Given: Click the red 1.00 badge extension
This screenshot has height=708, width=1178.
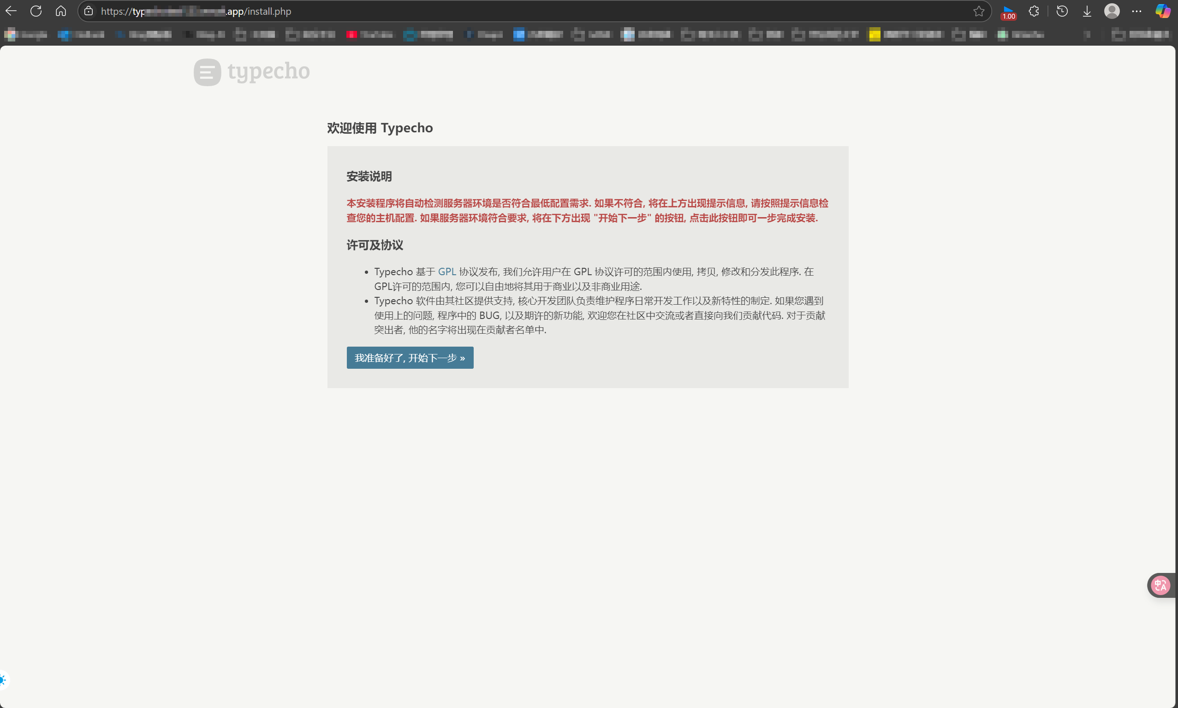Looking at the screenshot, I should coord(1008,12).
